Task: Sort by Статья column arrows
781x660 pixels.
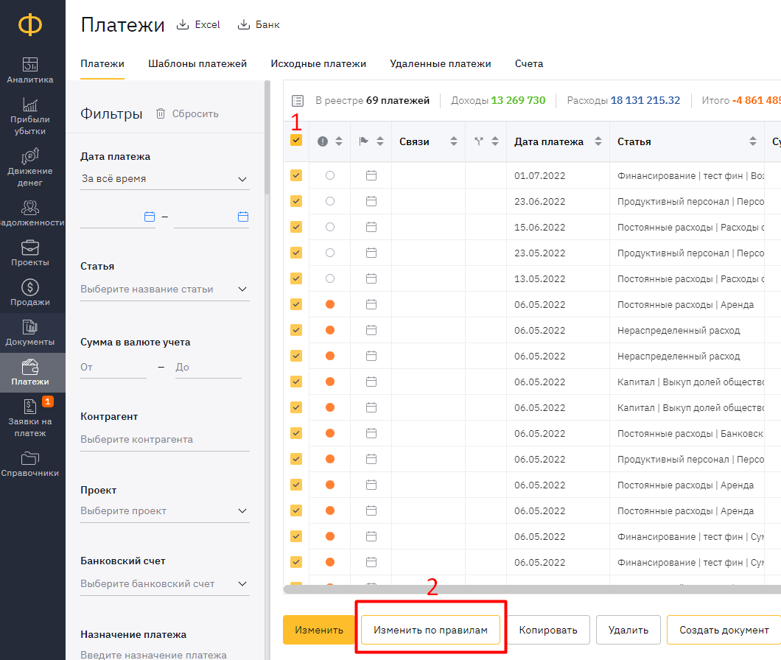Action: click(x=752, y=141)
